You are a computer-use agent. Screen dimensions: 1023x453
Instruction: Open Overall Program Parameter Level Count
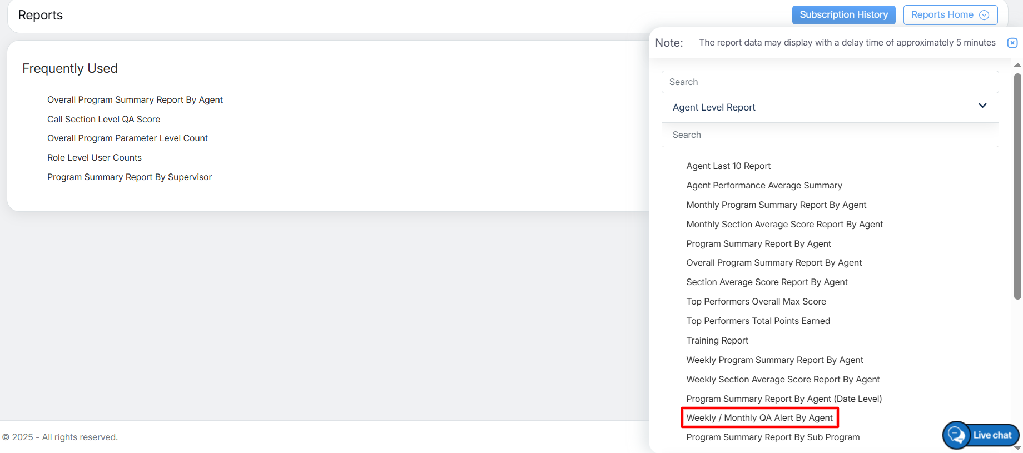pos(127,138)
